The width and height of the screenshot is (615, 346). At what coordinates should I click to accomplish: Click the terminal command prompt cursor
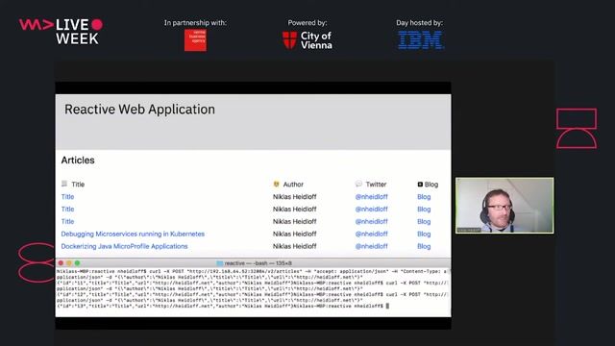387,306
